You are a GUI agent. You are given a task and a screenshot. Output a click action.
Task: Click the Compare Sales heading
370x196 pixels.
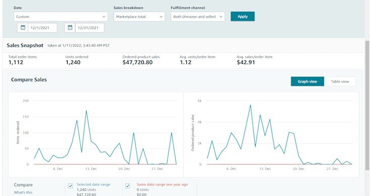tap(29, 80)
